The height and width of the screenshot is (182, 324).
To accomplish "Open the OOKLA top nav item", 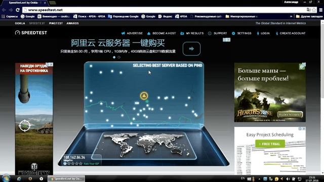I will pyautogui.click(x=20, y=23).
